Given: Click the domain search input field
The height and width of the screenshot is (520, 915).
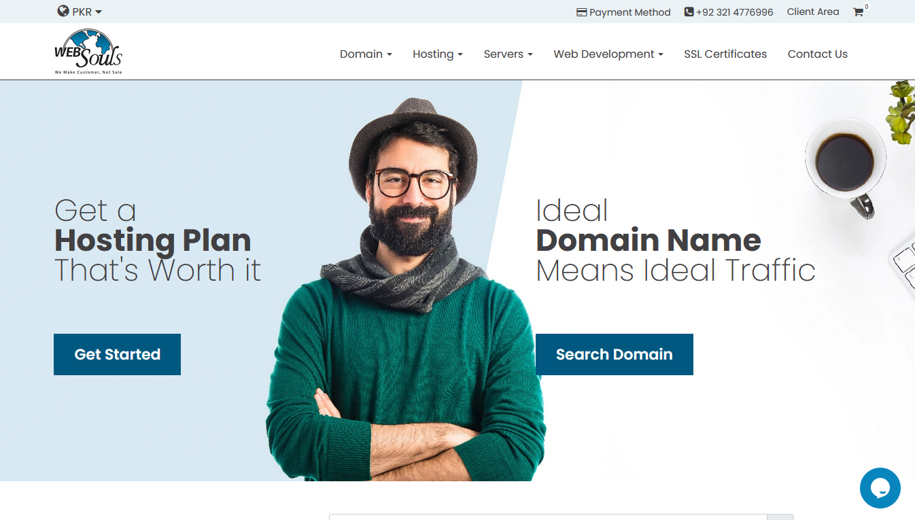Looking at the screenshot, I should coord(548,517).
